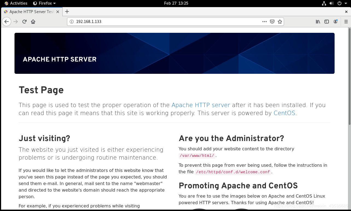The width and height of the screenshot is (351, 211).
Task: Close the Firefox window
Action: 346,12
